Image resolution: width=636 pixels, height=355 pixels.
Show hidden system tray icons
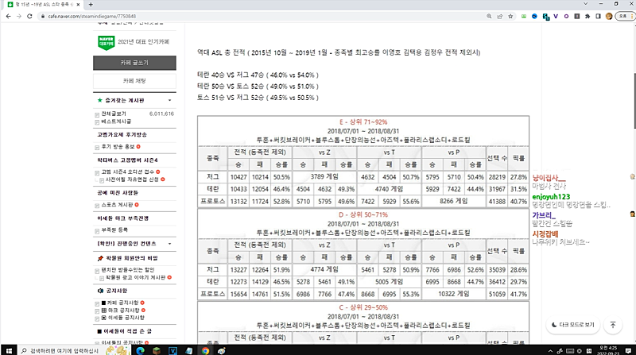point(550,351)
